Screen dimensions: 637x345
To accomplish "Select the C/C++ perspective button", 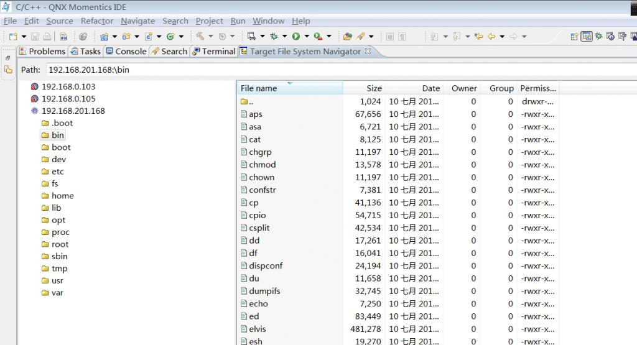I will point(587,37).
